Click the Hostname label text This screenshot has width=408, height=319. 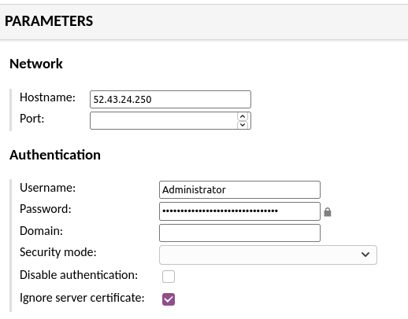tap(47, 97)
